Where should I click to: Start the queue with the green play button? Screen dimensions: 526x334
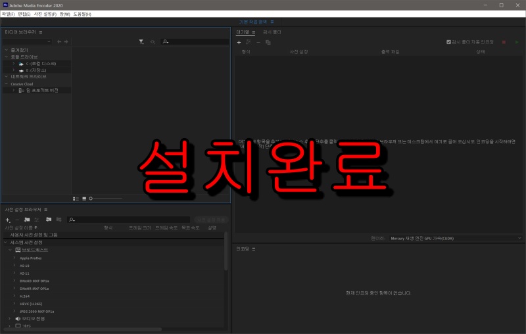(517, 42)
